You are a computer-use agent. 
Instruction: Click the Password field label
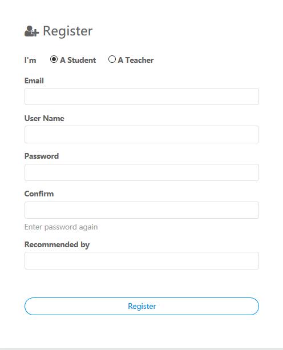(x=42, y=156)
